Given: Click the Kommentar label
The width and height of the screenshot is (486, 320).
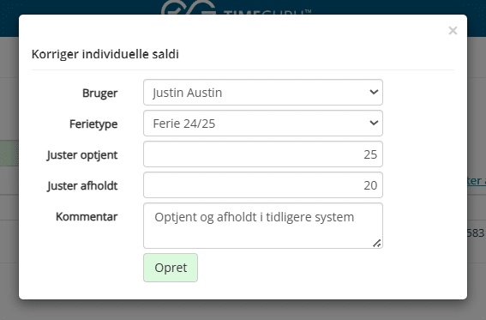Looking at the screenshot, I should pos(87,216).
